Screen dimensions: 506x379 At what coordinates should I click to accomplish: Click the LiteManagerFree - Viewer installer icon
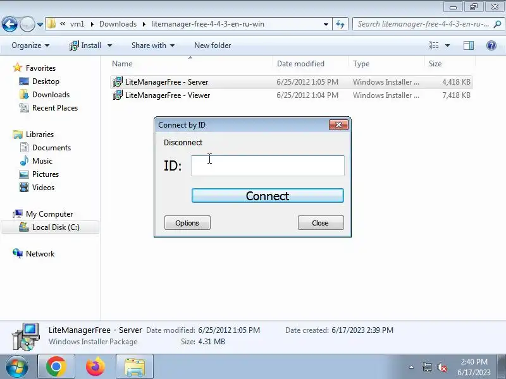point(118,95)
